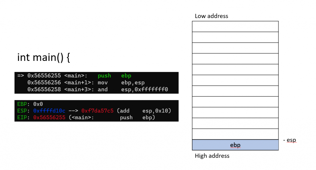Click the 'mov' mnemonic at main+1
This screenshot has width=316, height=170.
[x=102, y=83]
